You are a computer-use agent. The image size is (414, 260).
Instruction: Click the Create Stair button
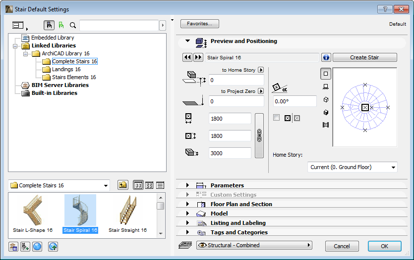(364, 57)
